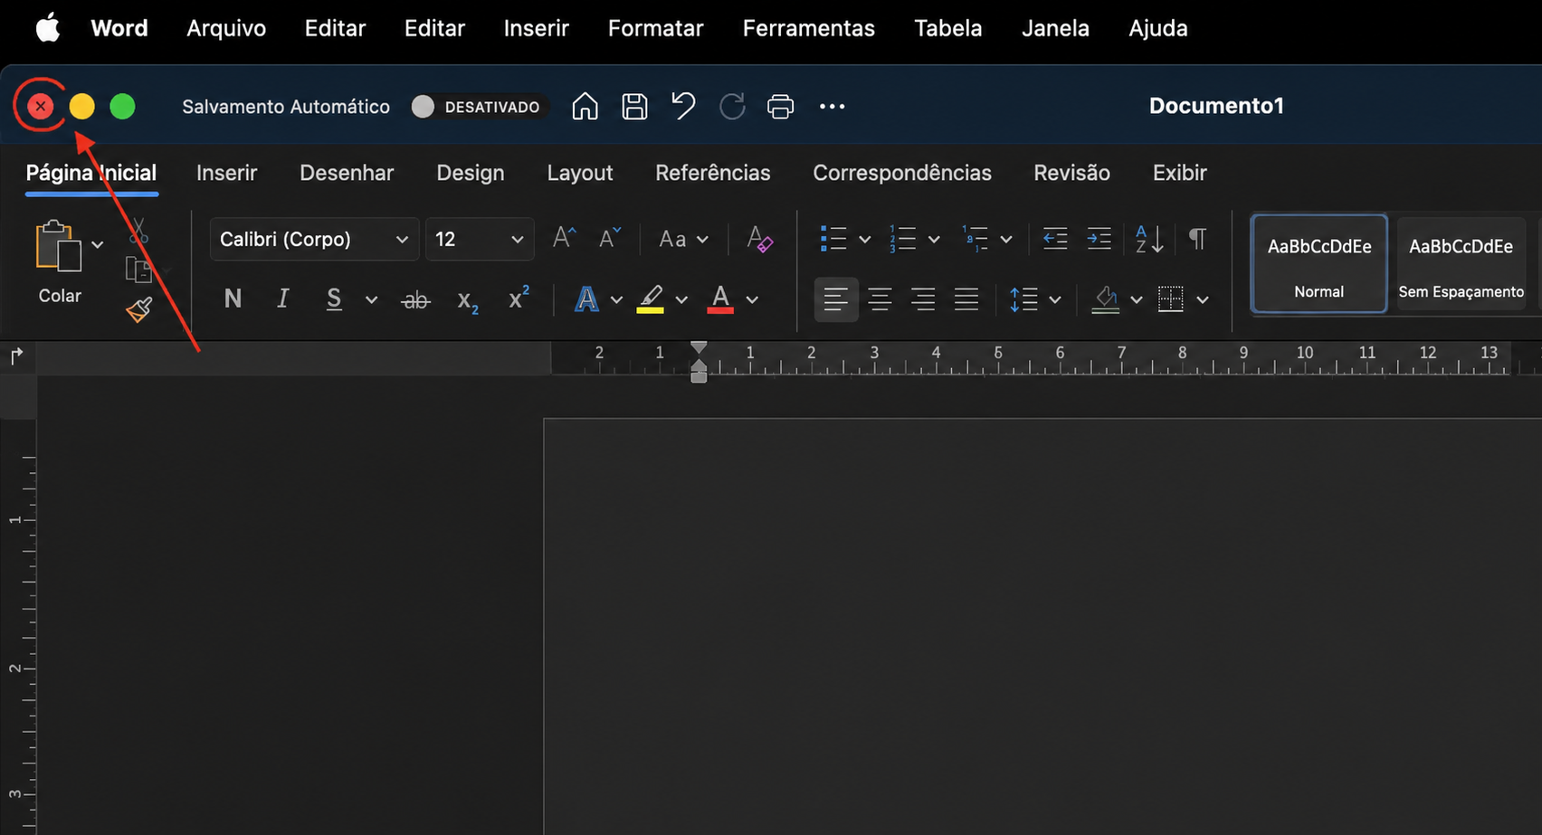Screen dimensions: 1542x835
Task: Toggle superscript x²
Action: (x=519, y=298)
